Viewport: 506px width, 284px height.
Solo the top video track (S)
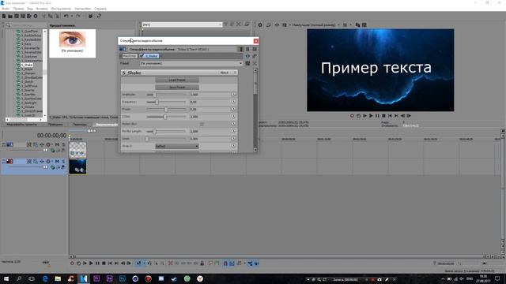click(63, 144)
